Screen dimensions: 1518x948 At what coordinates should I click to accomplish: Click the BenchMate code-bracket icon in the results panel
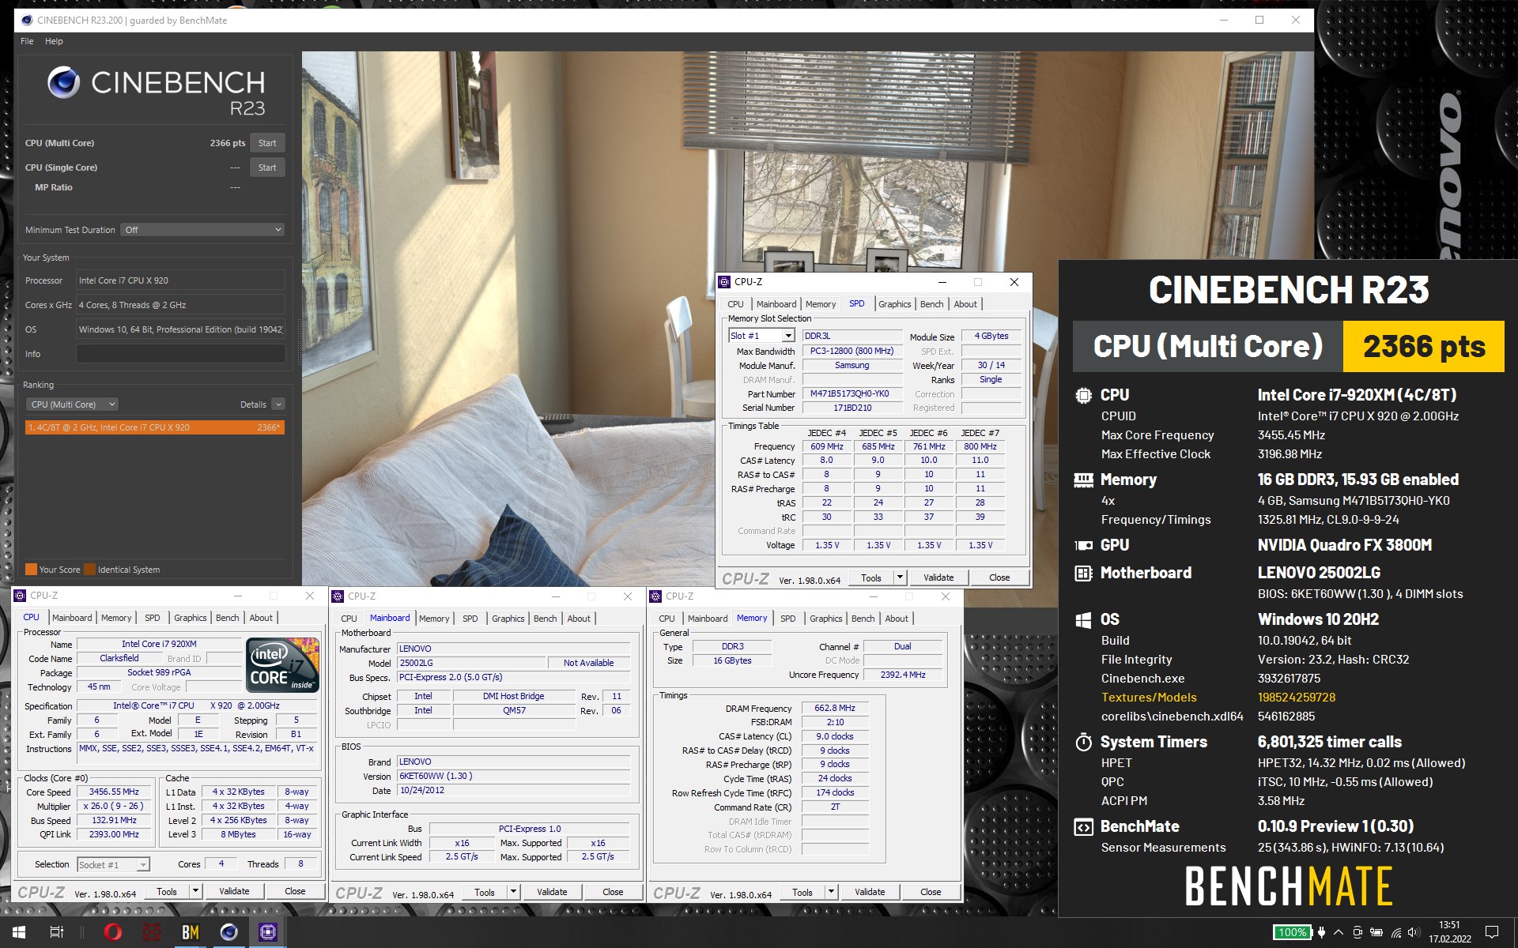1083,826
